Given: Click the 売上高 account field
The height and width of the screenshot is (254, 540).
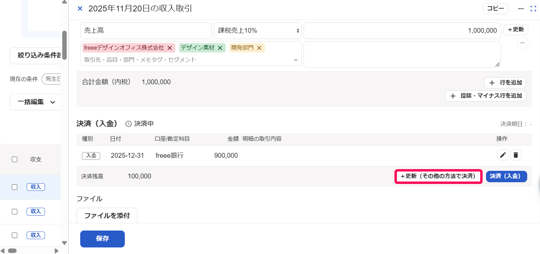Looking at the screenshot, I should click(146, 31).
